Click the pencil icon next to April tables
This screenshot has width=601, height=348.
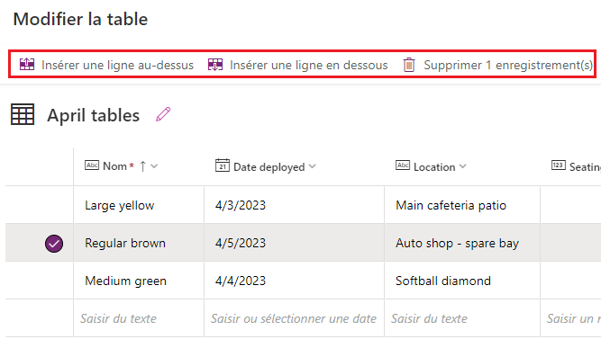coord(163,114)
